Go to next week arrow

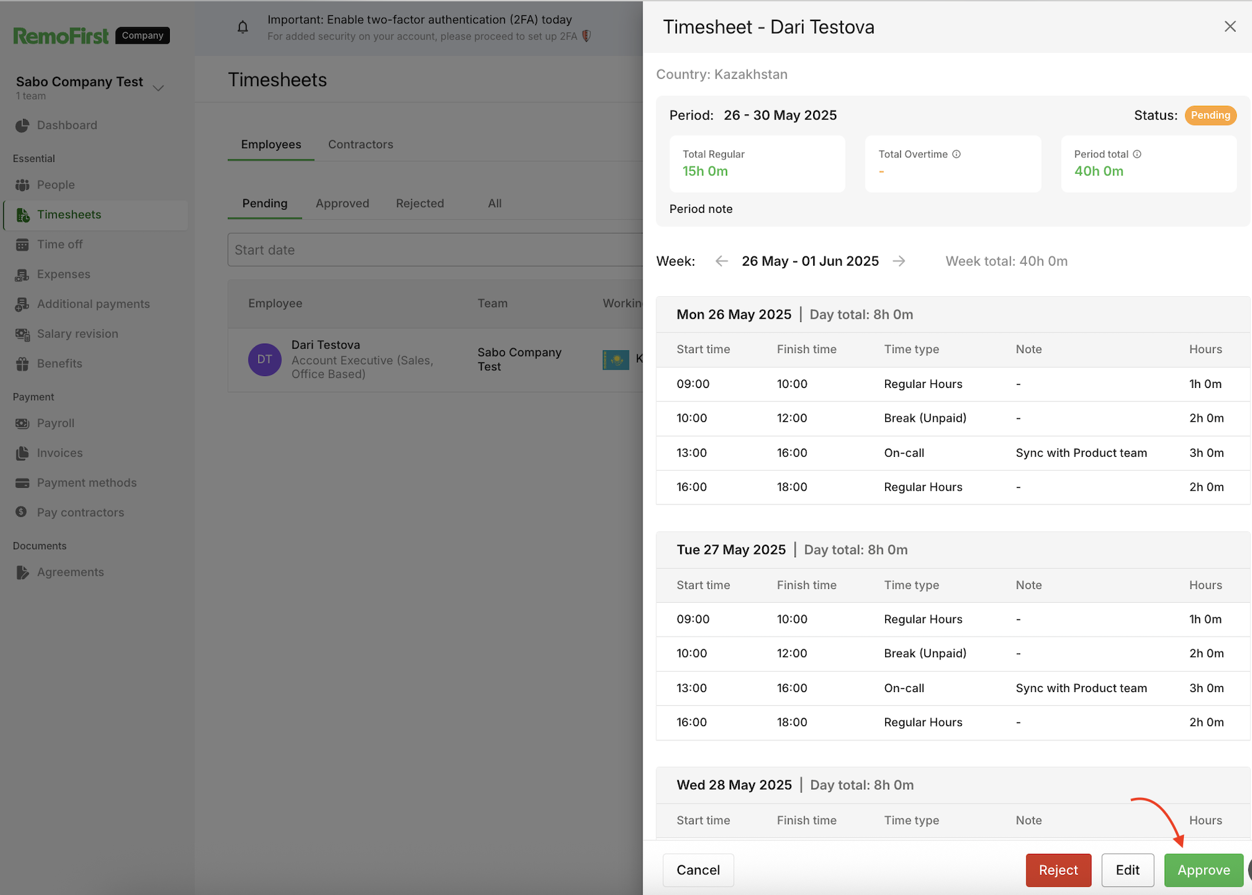click(x=899, y=261)
